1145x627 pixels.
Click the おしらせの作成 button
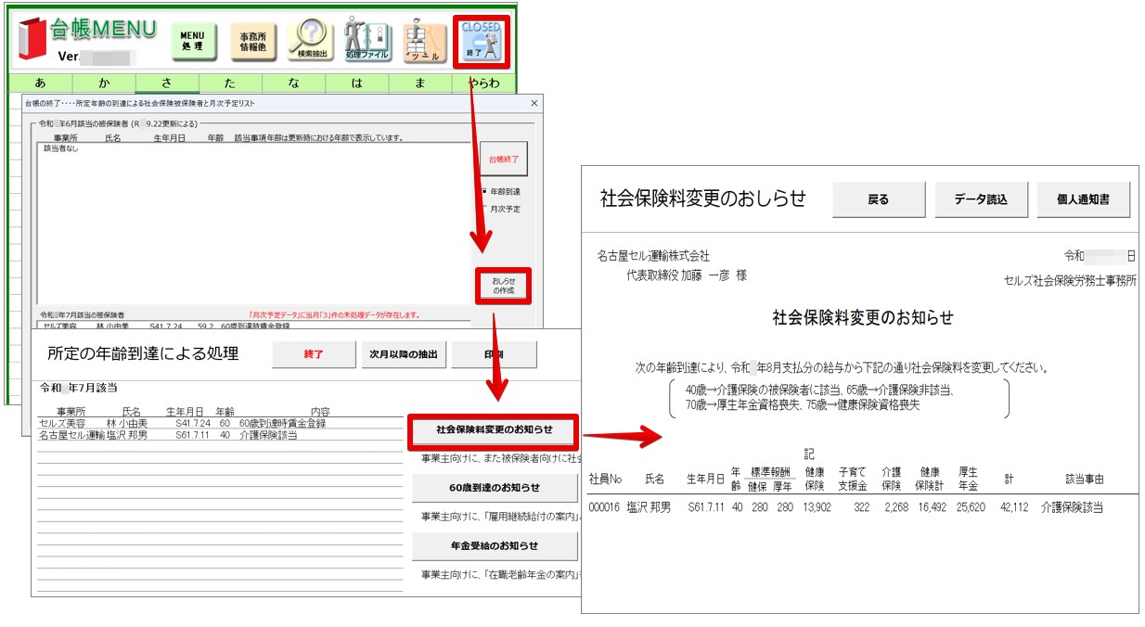click(504, 284)
